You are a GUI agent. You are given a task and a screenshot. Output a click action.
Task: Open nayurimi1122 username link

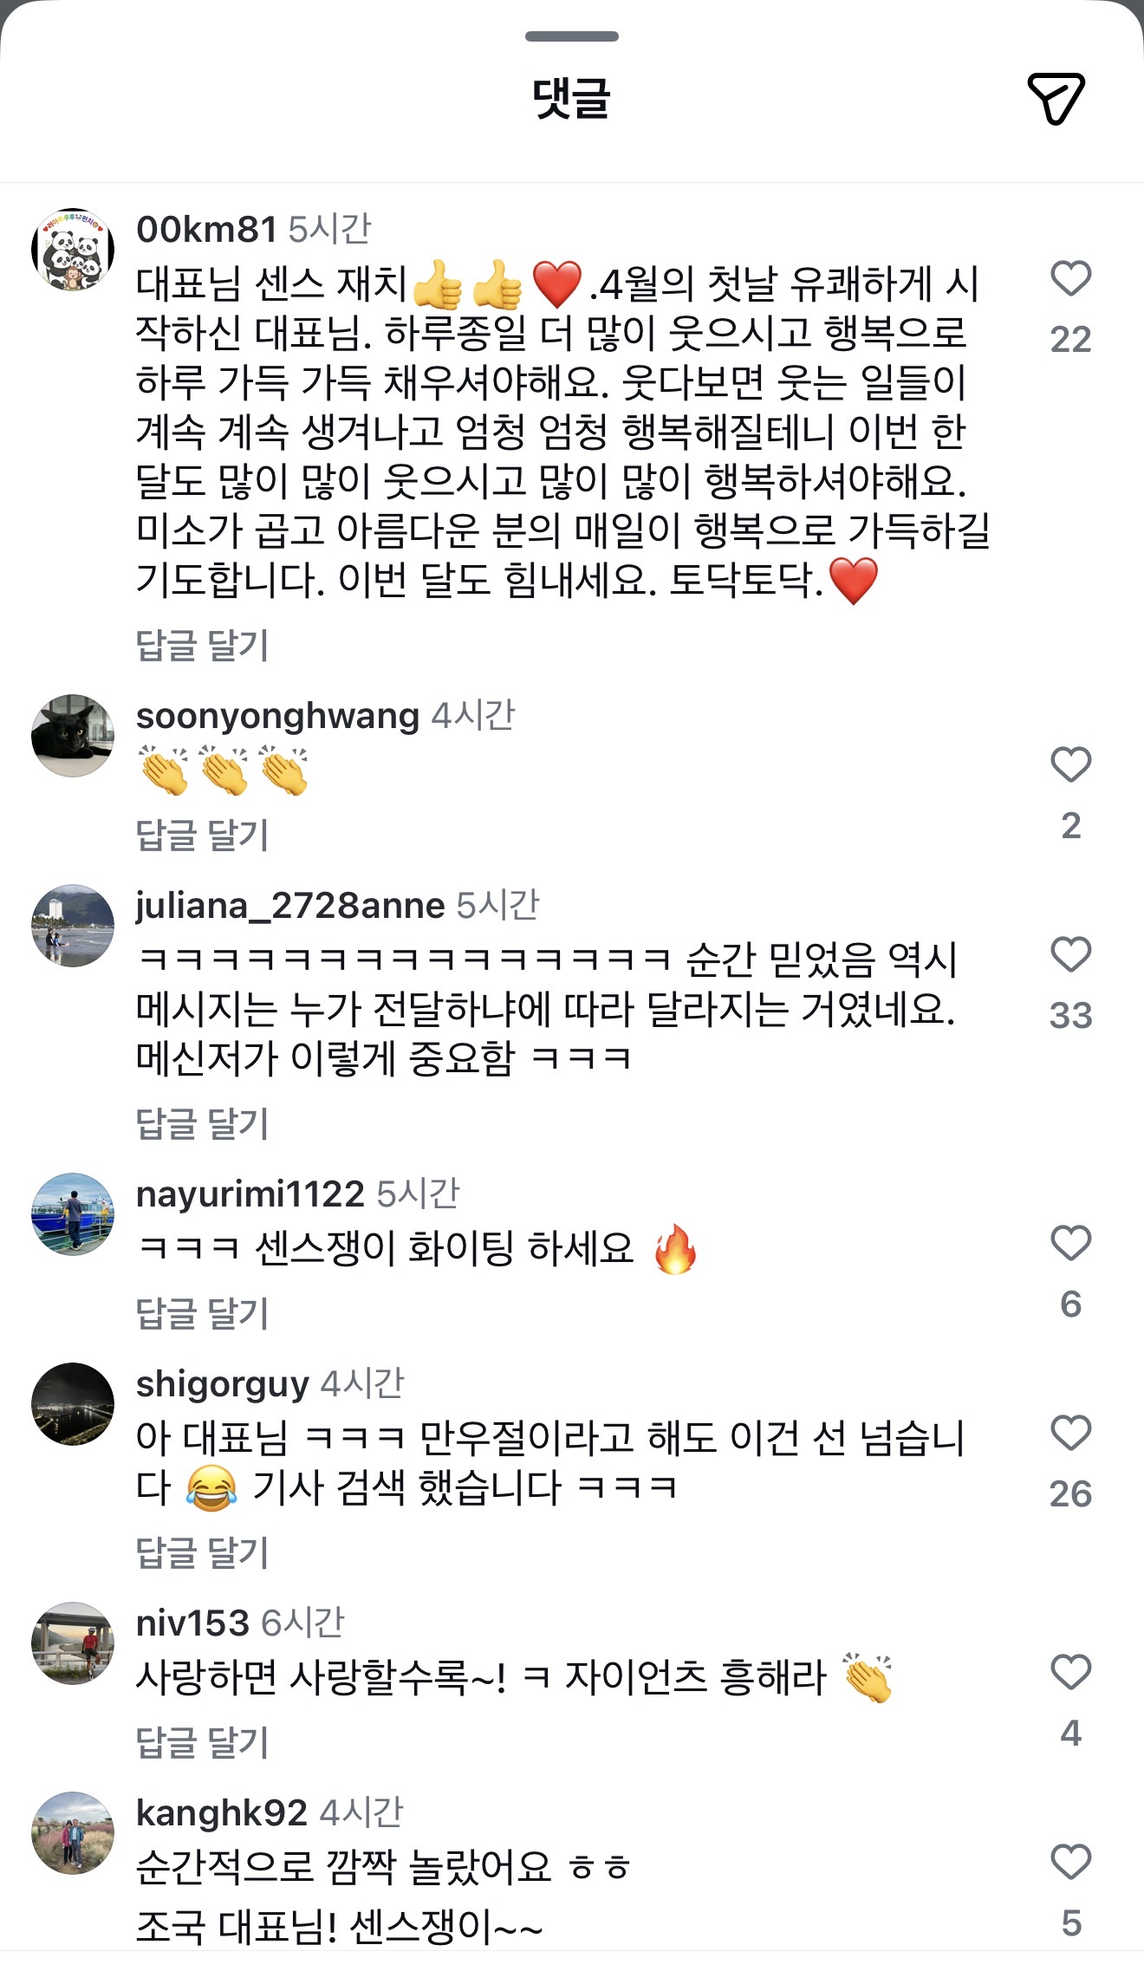tap(250, 1194)
